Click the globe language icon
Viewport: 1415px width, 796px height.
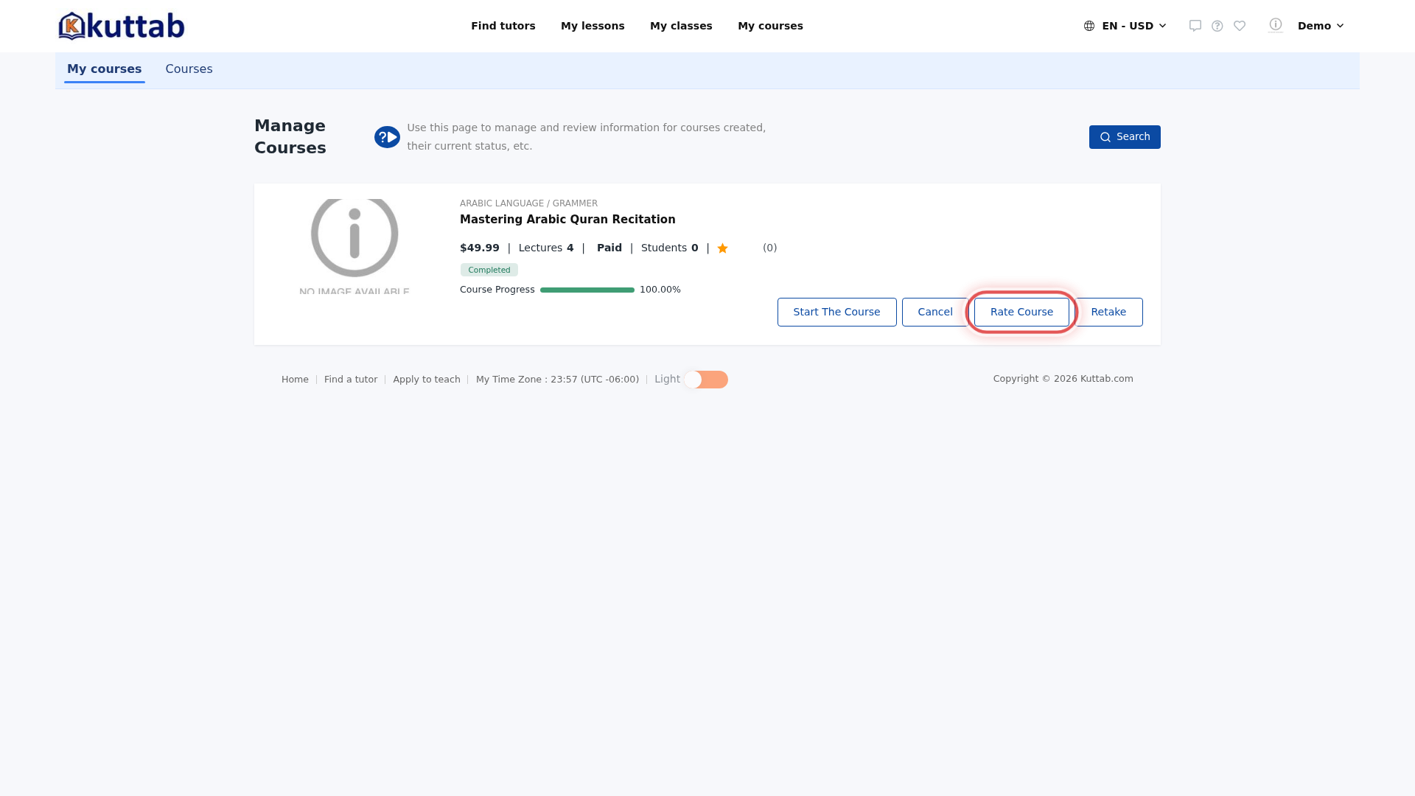[x=1089, y=26]
